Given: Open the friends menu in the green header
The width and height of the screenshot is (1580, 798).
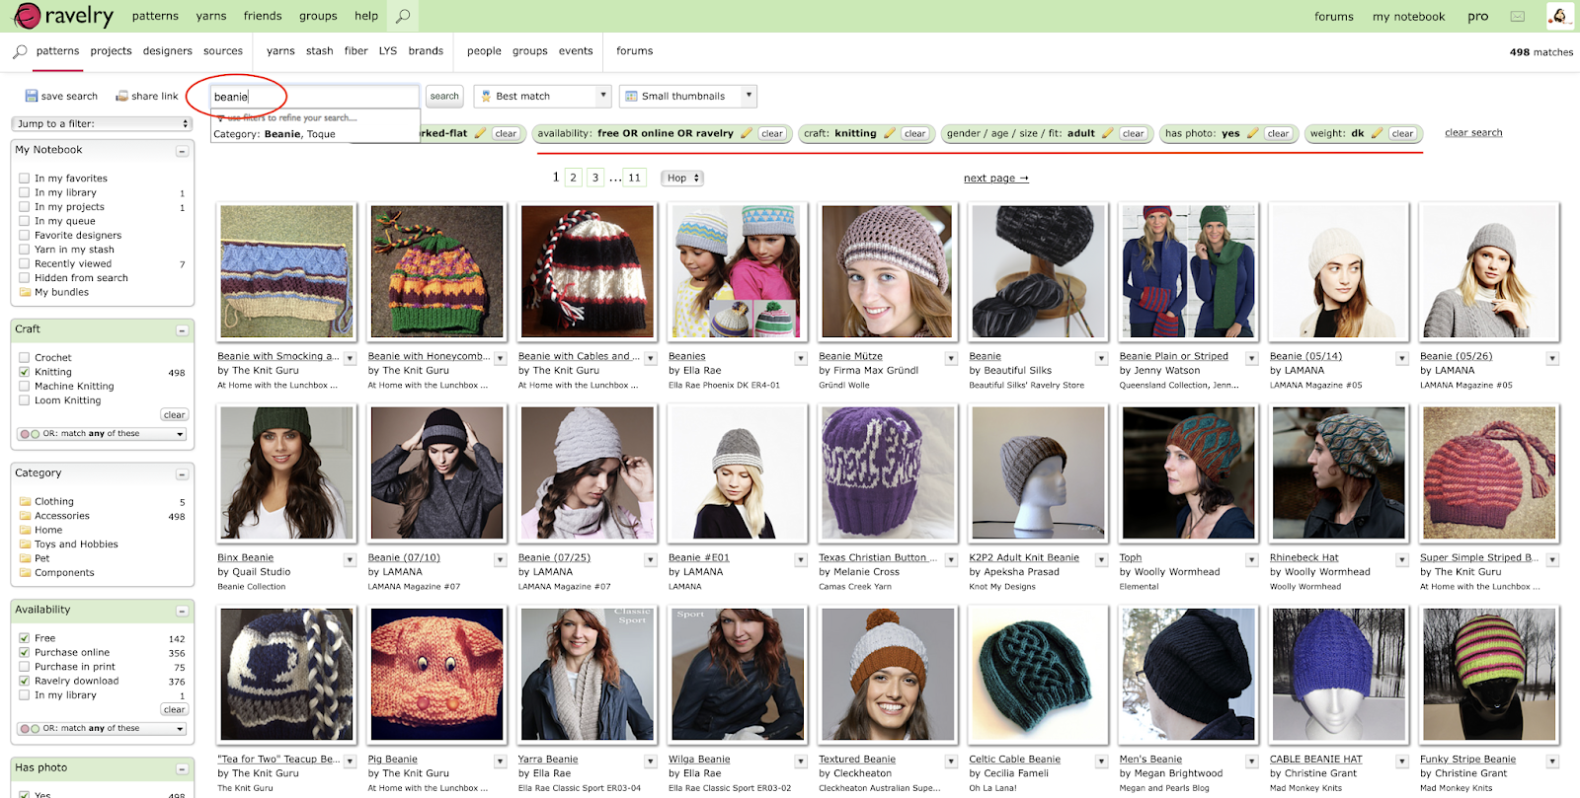Looking at the screenshot, I should [x=263, y=16].
